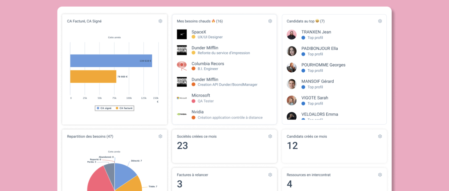Click the 139 610 € bar value

click(x=145, y=61)
